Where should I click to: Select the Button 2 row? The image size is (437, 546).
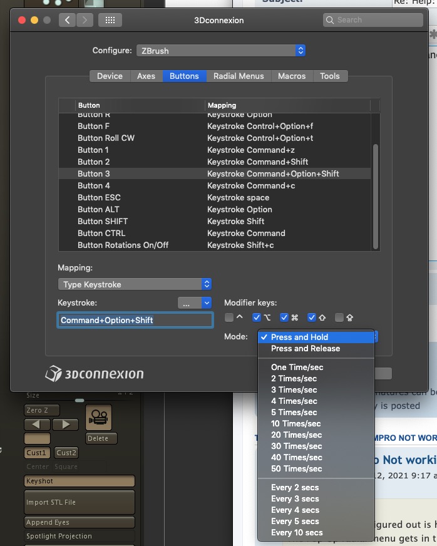click(215, 162)
